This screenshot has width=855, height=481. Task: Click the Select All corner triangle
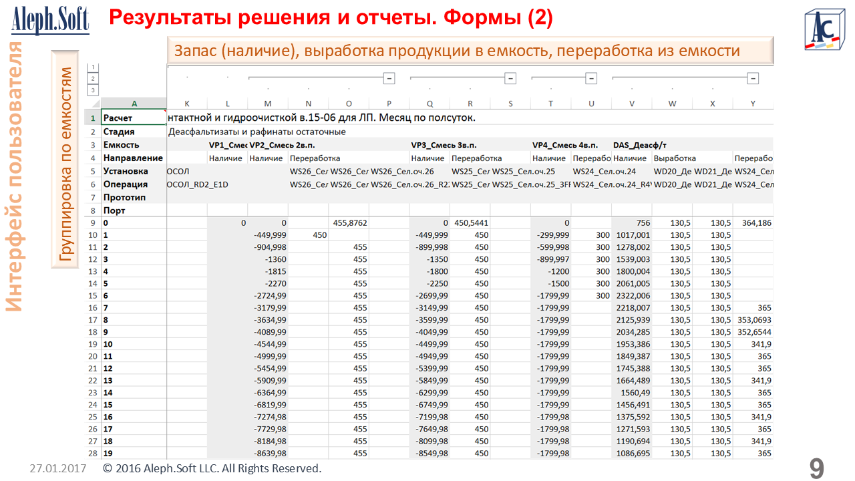coord(93,104)
